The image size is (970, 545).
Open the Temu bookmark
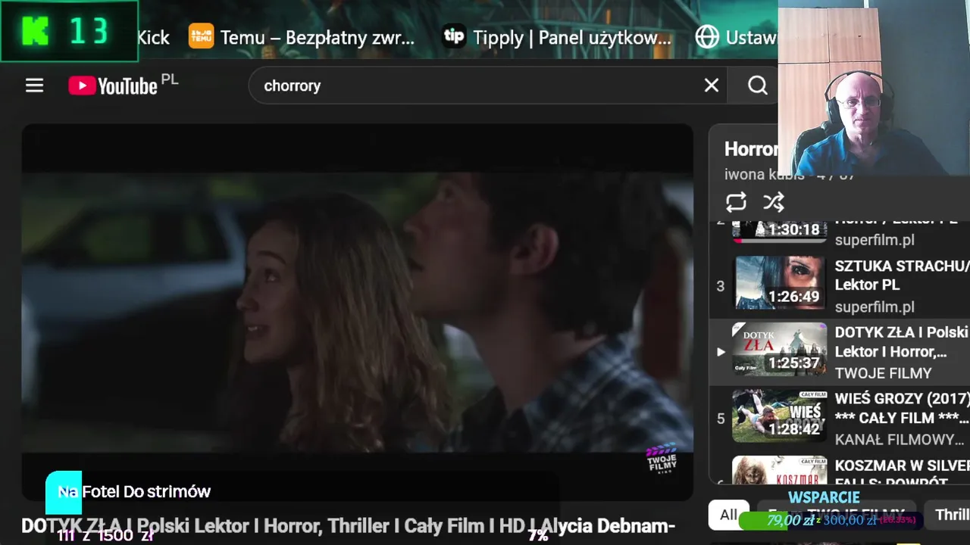pos(302,37)
